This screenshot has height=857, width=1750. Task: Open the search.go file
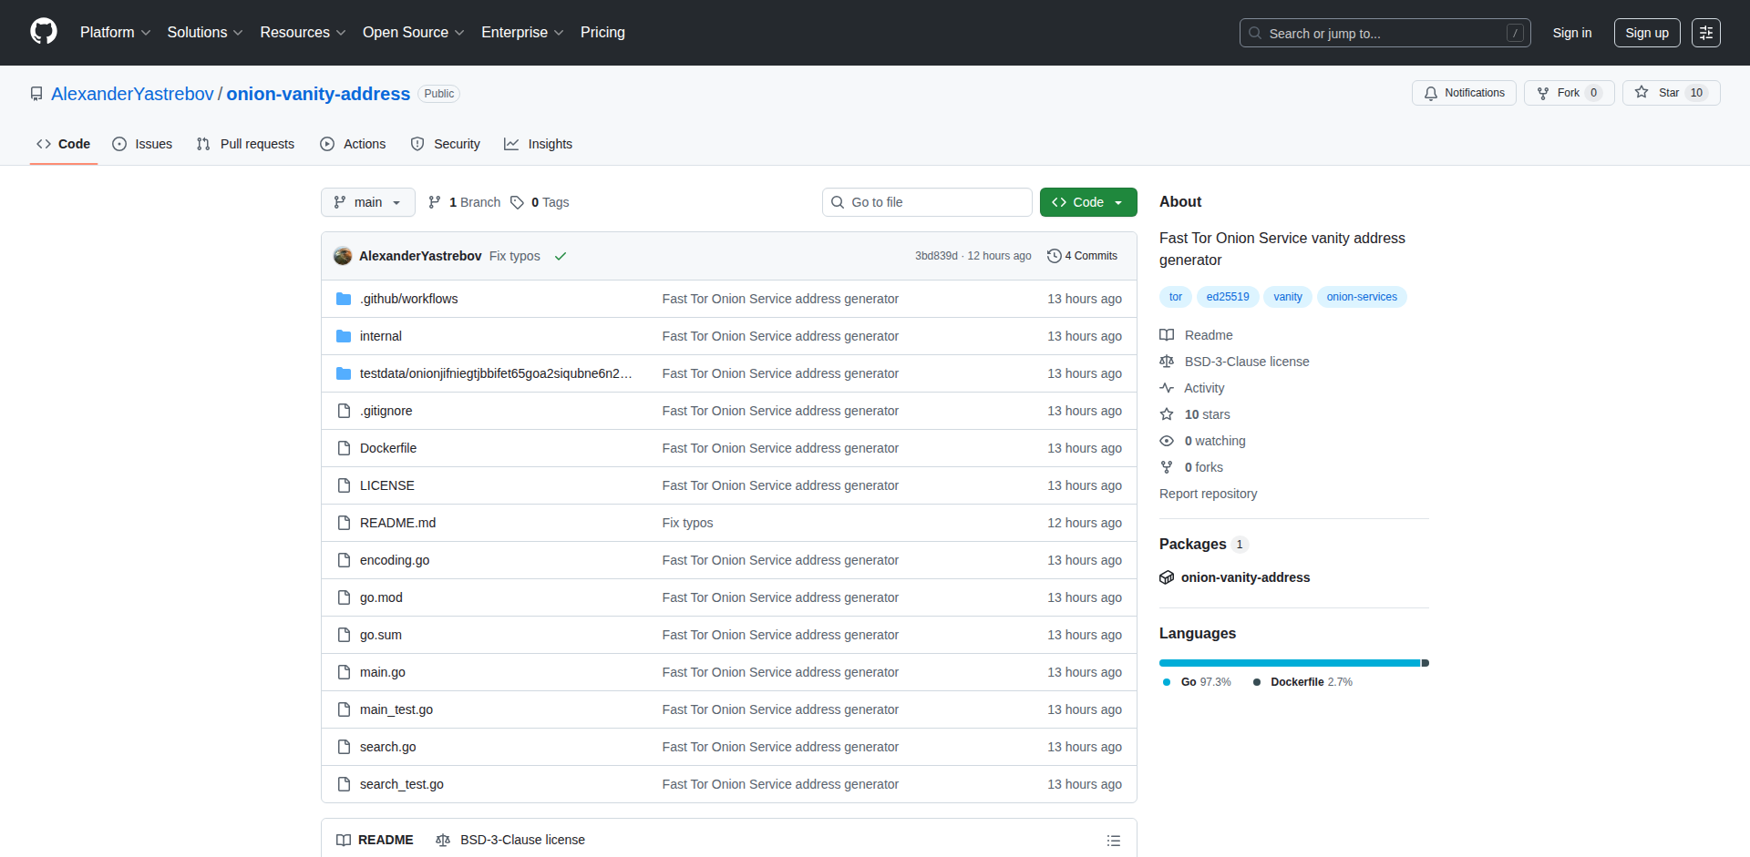pyautogui.click(x=387, y=747)
